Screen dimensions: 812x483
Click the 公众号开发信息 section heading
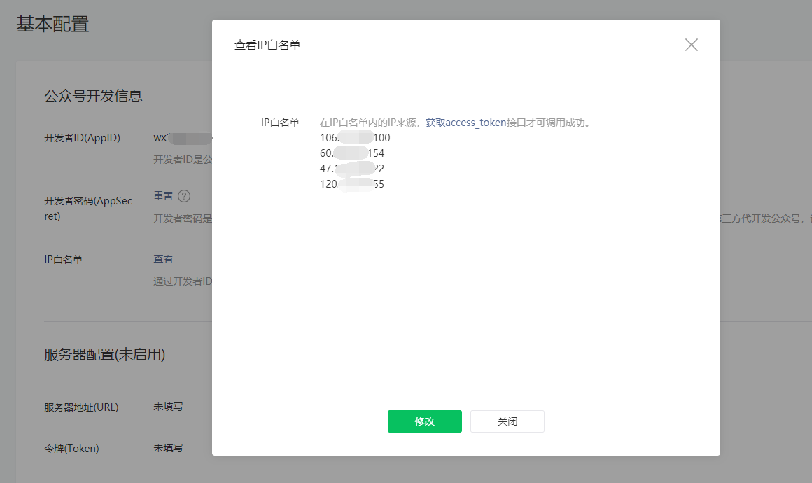pyautogui.click(x=93, y=96)
